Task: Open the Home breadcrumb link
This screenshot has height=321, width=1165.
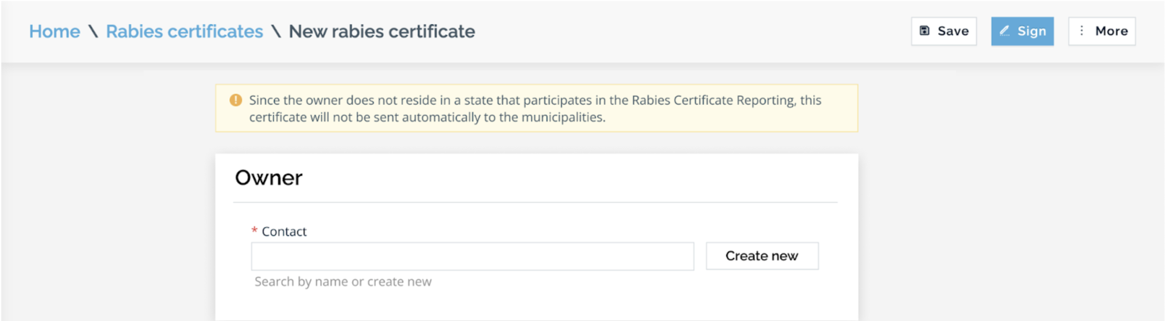Action: click(x=55, y=32)
